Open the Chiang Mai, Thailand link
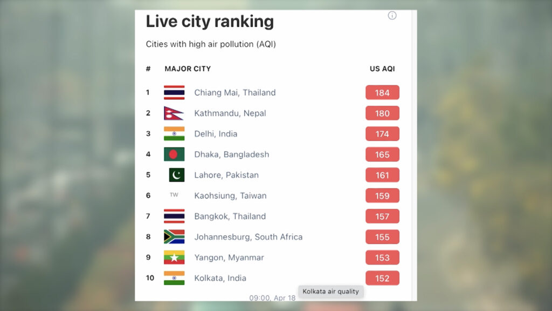 point(235,92)
